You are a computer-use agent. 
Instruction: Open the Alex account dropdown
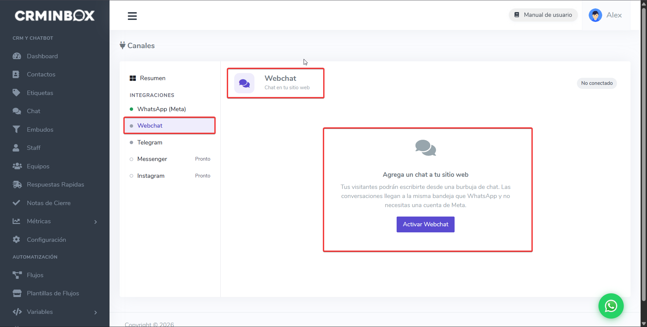coord(606,15)
